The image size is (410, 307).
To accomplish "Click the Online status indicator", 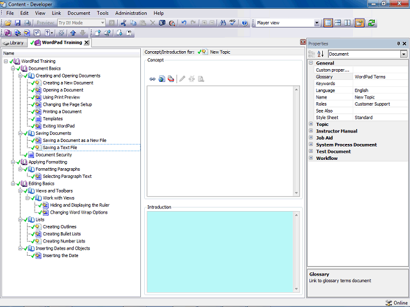I will click(x=397, y=303).
